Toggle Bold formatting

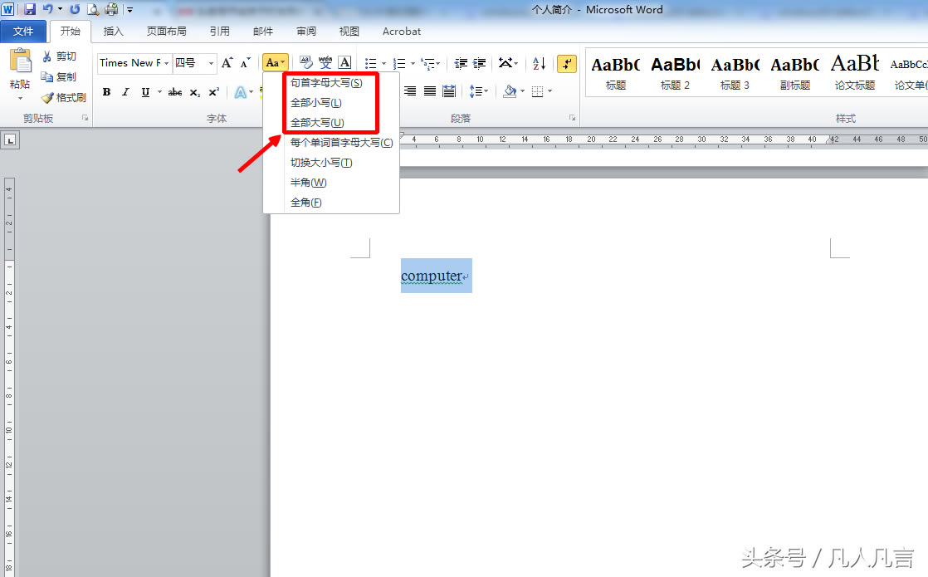(106, 92)
